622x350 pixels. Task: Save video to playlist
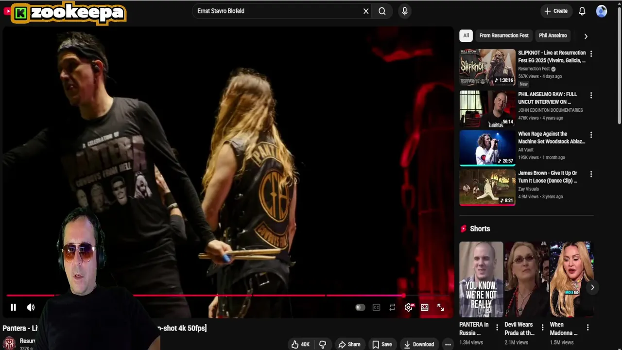click(x=382, y=344)
